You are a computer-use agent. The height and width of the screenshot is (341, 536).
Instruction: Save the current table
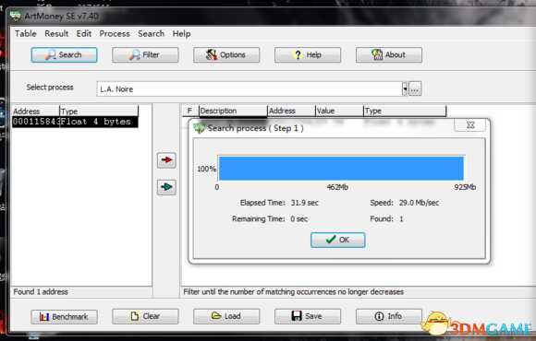pos(308,316)
